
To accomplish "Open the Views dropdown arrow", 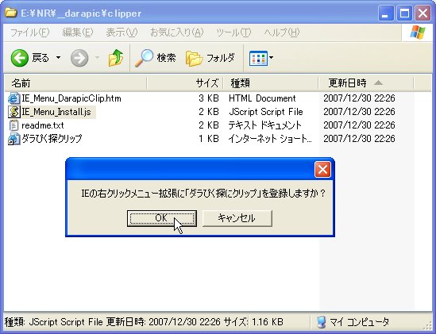I will (x=271, y=58).
